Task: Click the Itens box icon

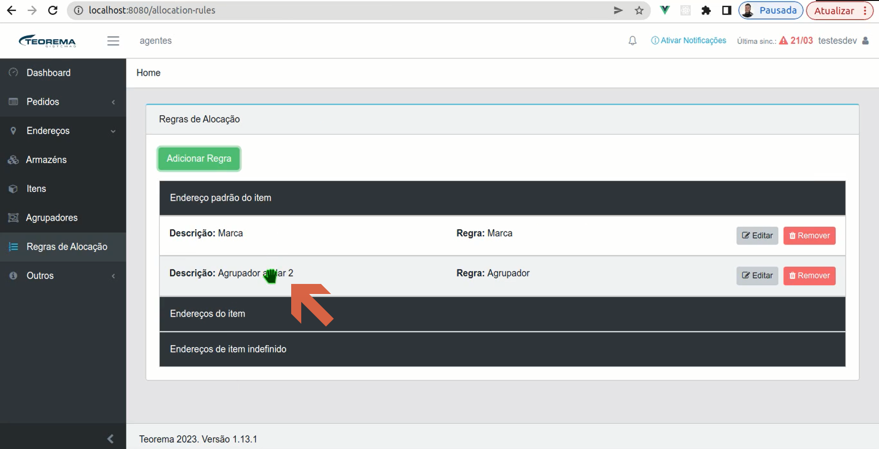Action: (13, 188)
